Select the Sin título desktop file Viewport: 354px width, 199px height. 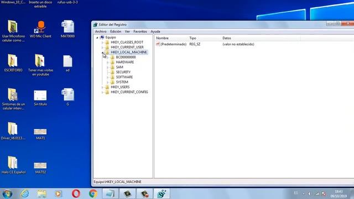point(40,98)
